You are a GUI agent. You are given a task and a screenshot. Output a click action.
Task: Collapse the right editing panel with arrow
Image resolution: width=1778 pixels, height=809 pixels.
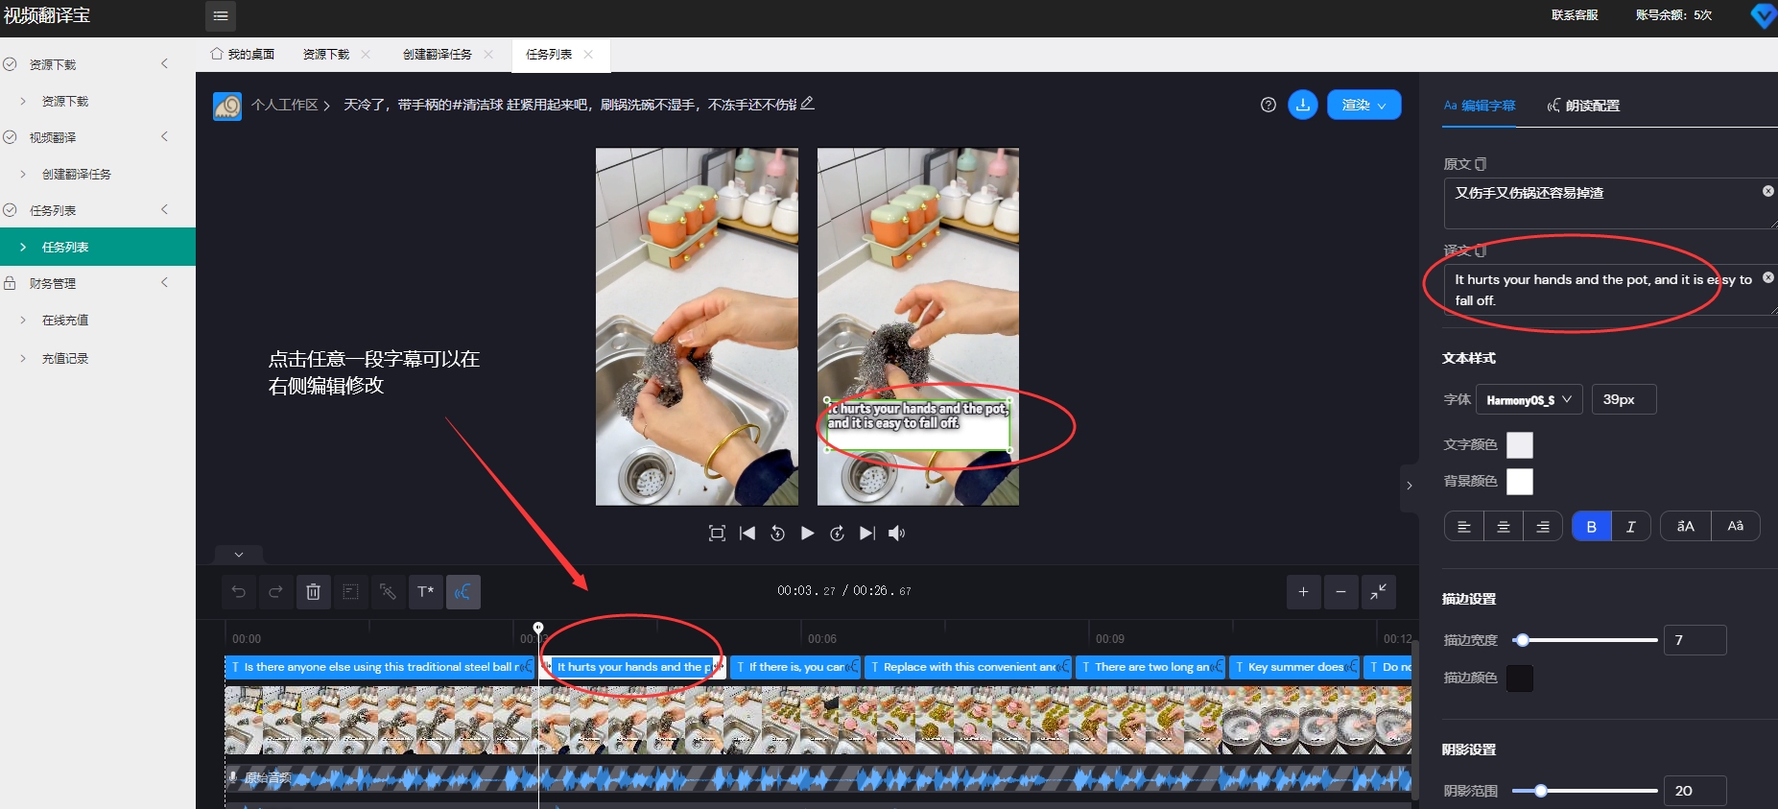coord(1409,486)
